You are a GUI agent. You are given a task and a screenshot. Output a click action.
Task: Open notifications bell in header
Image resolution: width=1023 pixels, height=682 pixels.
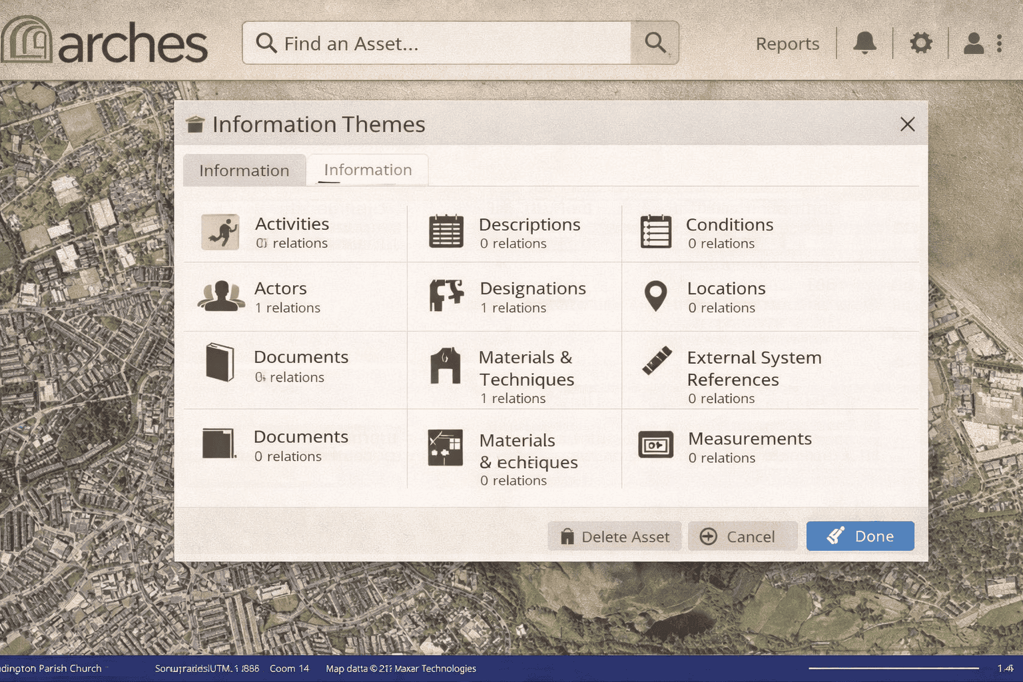coord(864,43)
